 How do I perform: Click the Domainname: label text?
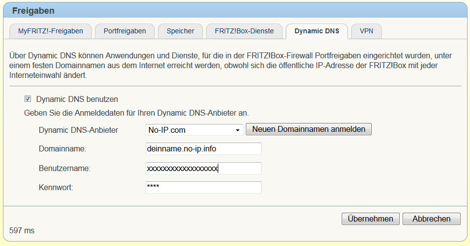[x=62, y=148]
